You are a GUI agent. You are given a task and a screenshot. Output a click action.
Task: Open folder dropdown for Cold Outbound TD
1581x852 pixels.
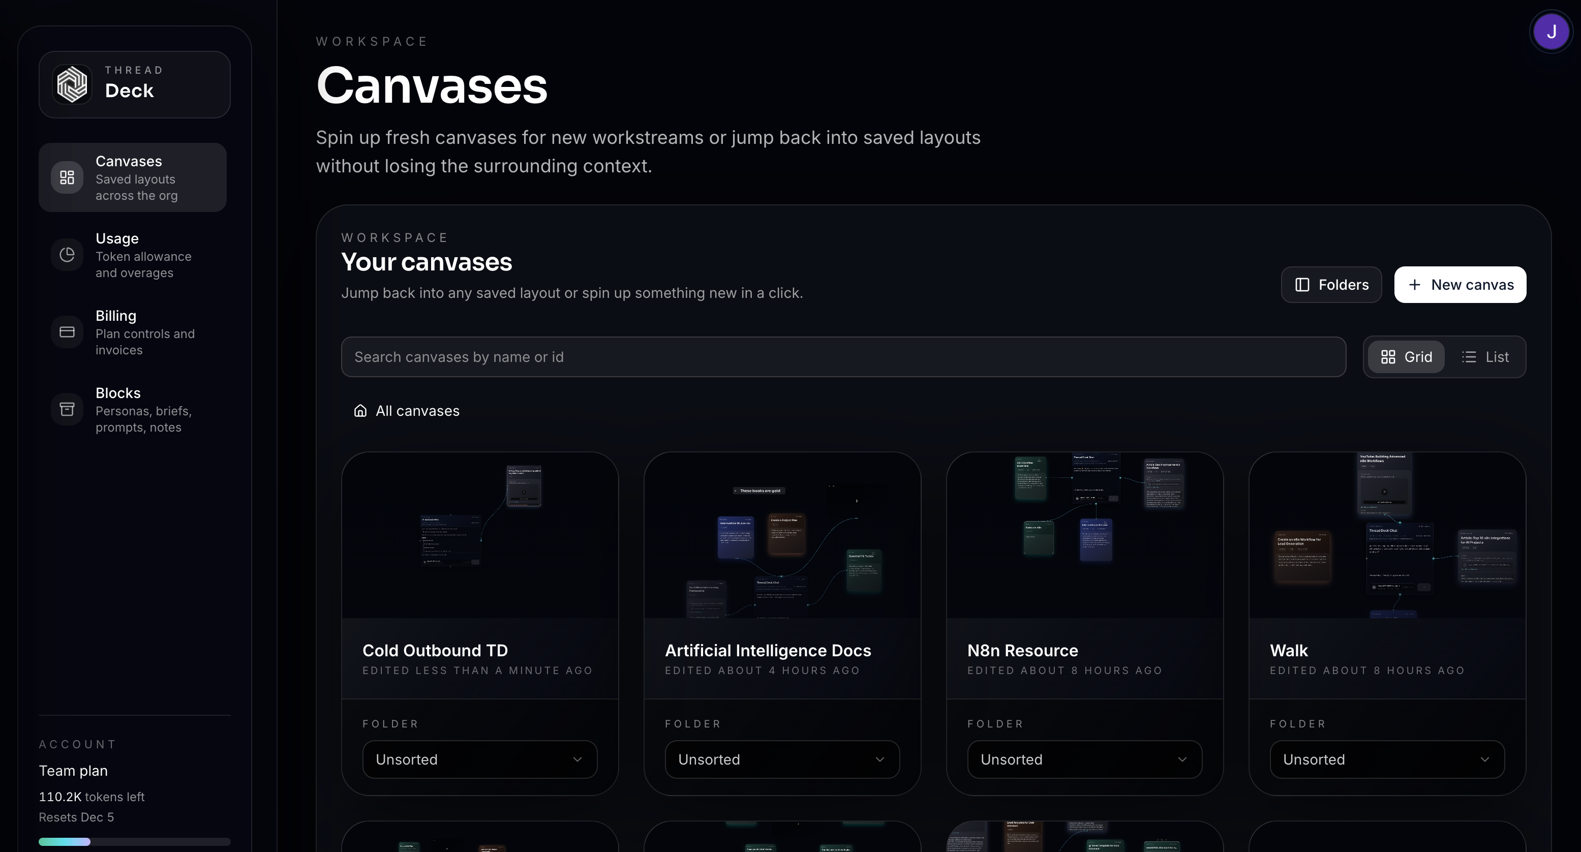[479, 759]
